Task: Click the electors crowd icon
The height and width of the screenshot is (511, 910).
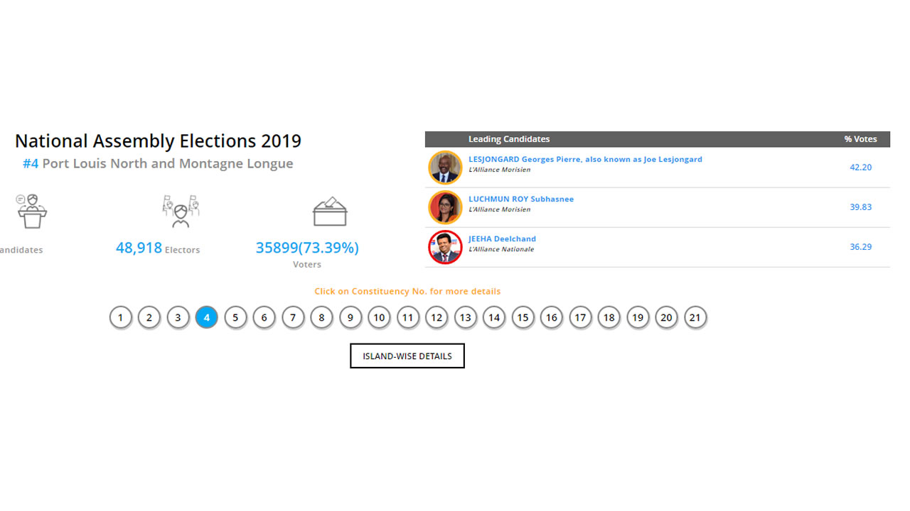Action: point(181,211)
